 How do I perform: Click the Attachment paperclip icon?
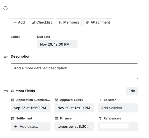(87, 22)
